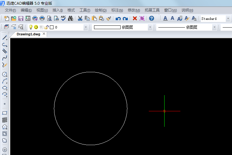Click the underlined A text style icon
Image resolution: width=232 pixels, height=155 pixels.
(x=165, y=18)
